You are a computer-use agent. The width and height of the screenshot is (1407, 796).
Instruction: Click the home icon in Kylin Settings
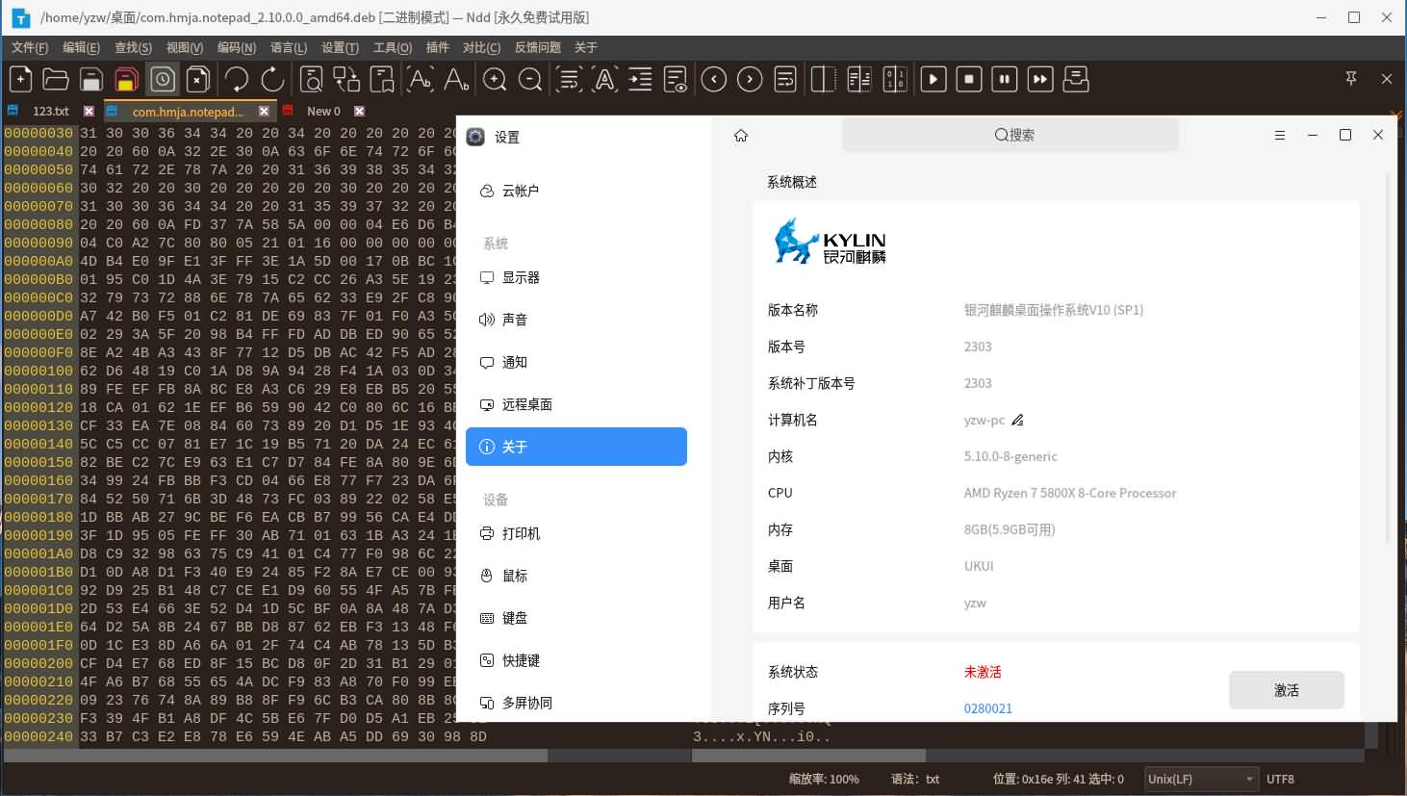[740, 135]
